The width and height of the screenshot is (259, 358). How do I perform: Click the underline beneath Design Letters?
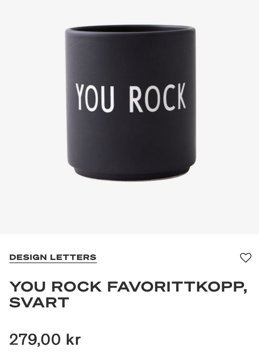[53, 263]
